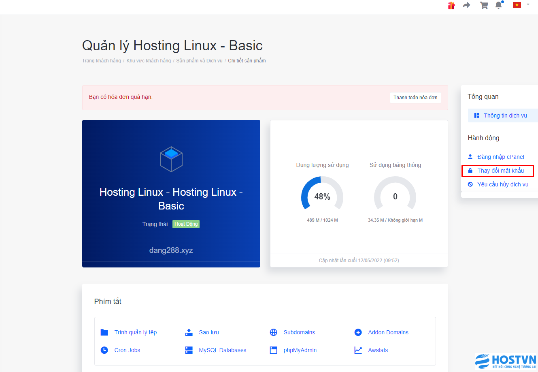Go to Sản phẩm và Dịch vụ breadcrumb
This screenshot has height=372, width=538.
[199, 61]
